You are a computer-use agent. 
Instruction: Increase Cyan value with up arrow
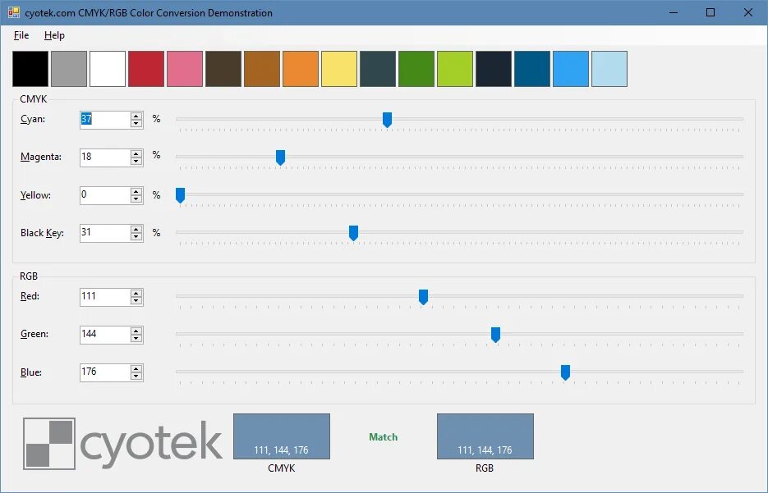point(136,116)
